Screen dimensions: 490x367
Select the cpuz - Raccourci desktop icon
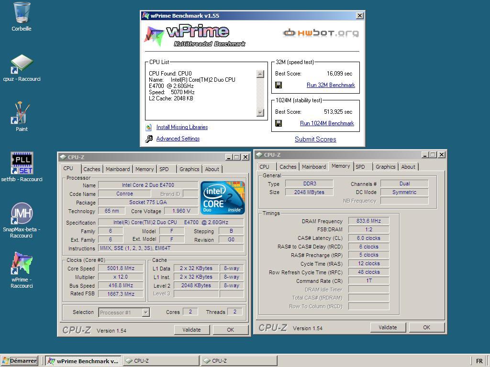pos(22,64)
